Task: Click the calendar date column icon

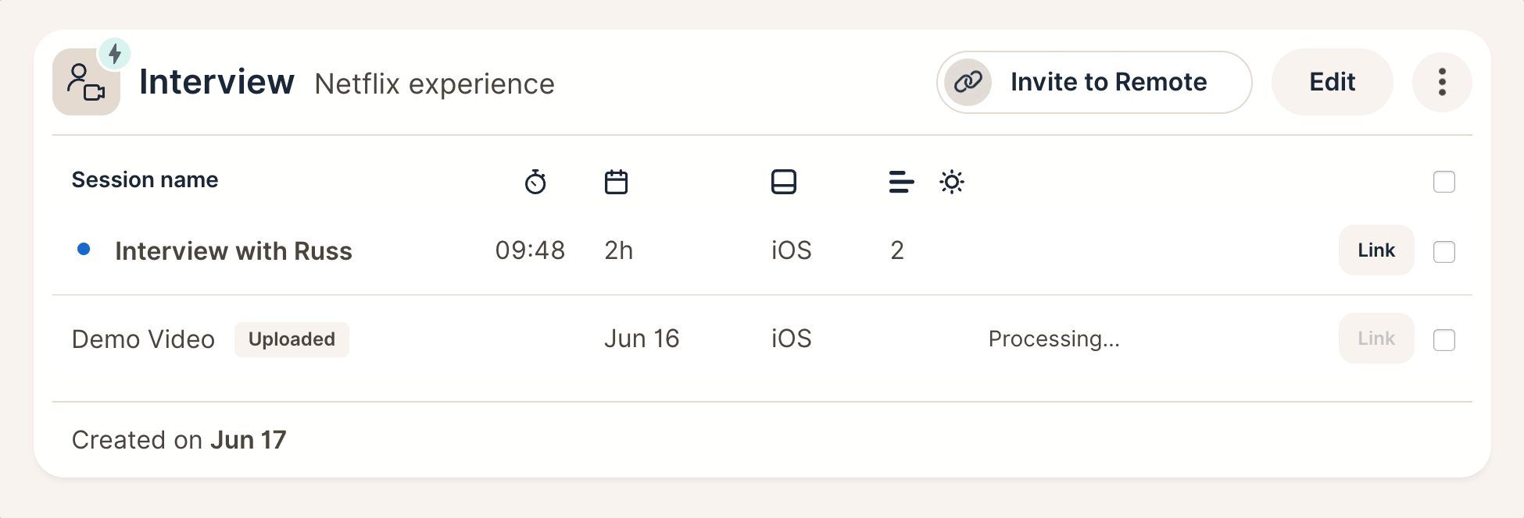Action: [x=616, y=182]
